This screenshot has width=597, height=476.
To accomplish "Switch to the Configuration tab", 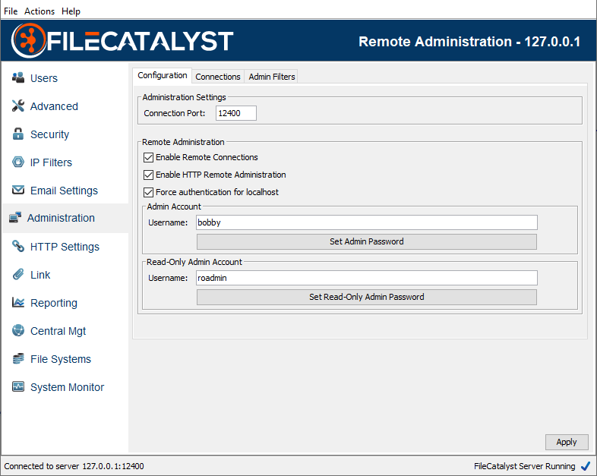I will click(163, 75).
